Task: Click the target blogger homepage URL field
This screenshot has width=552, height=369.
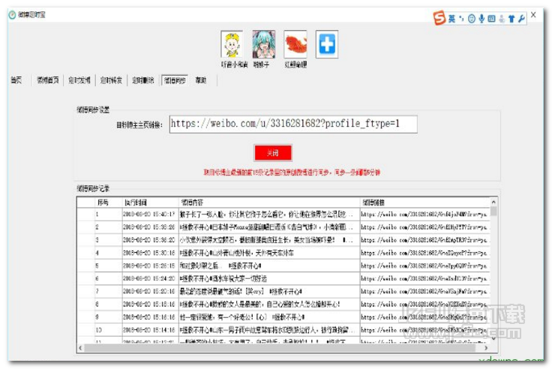Action: click(293, 124)
